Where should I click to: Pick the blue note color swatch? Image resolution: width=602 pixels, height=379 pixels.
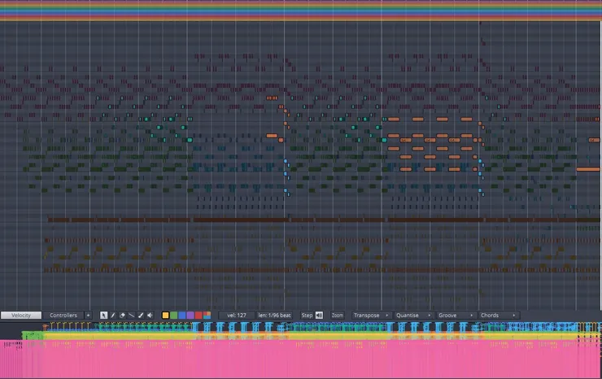tap(182, 316)
